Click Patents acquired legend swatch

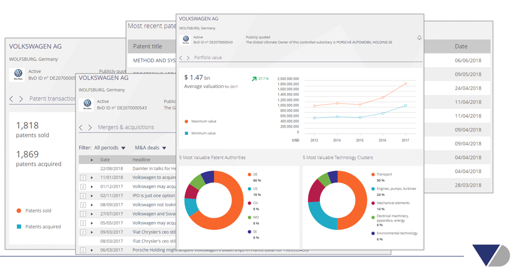pos(19,226)
